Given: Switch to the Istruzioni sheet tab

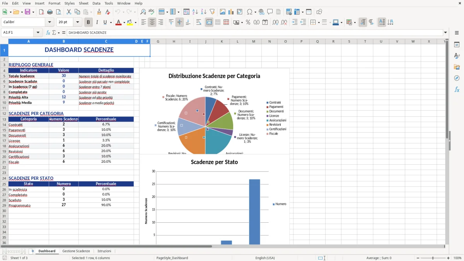Looking at the screenshot, I should tap(104, 251).
